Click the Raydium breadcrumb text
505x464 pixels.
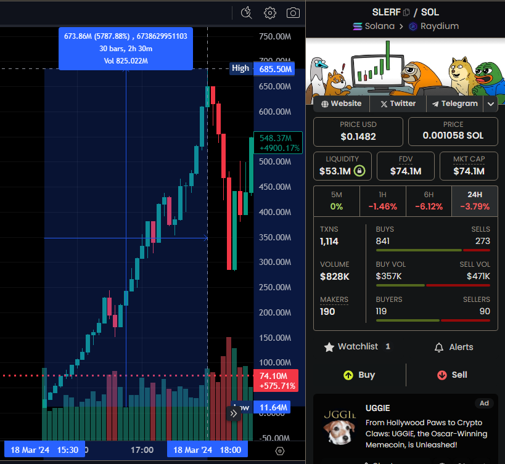click(440, 26)
